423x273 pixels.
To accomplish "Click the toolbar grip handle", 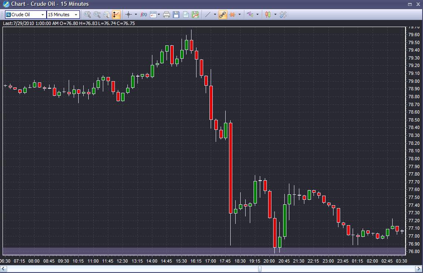I will tap(3, 15).
